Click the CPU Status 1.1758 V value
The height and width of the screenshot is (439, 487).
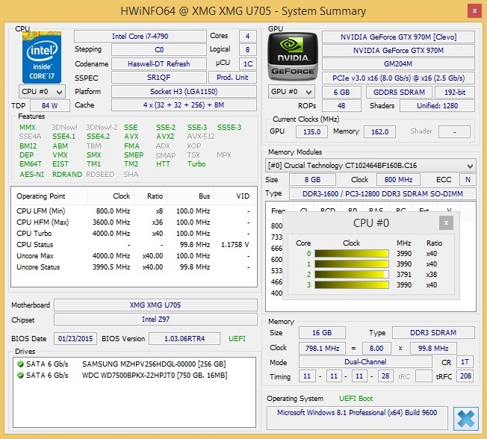(x=235, y=245)
